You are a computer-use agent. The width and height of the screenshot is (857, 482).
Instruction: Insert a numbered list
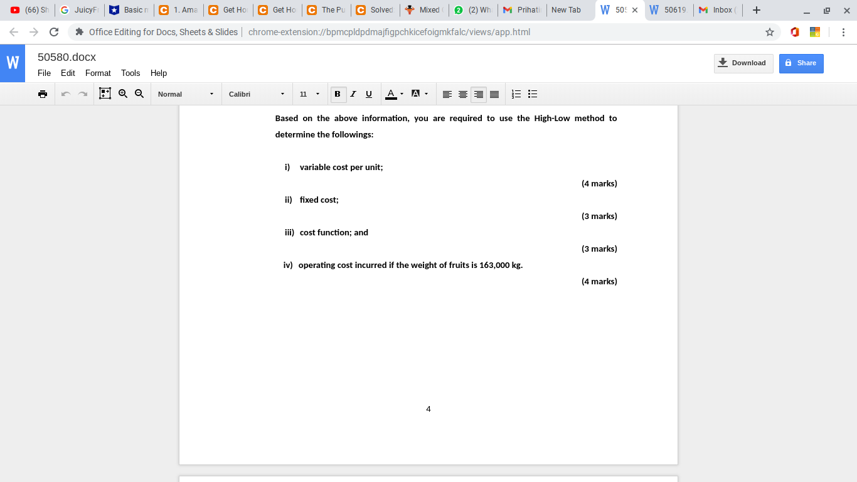click(x=516, y=94)
